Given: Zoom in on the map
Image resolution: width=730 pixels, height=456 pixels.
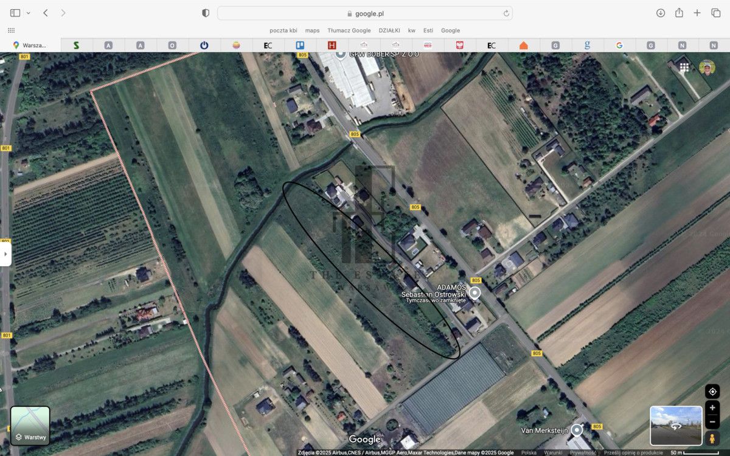Looking at the screenshot, I should pos(712,407).
